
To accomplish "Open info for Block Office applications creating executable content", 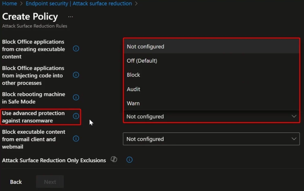I will [x=76, y=48].
